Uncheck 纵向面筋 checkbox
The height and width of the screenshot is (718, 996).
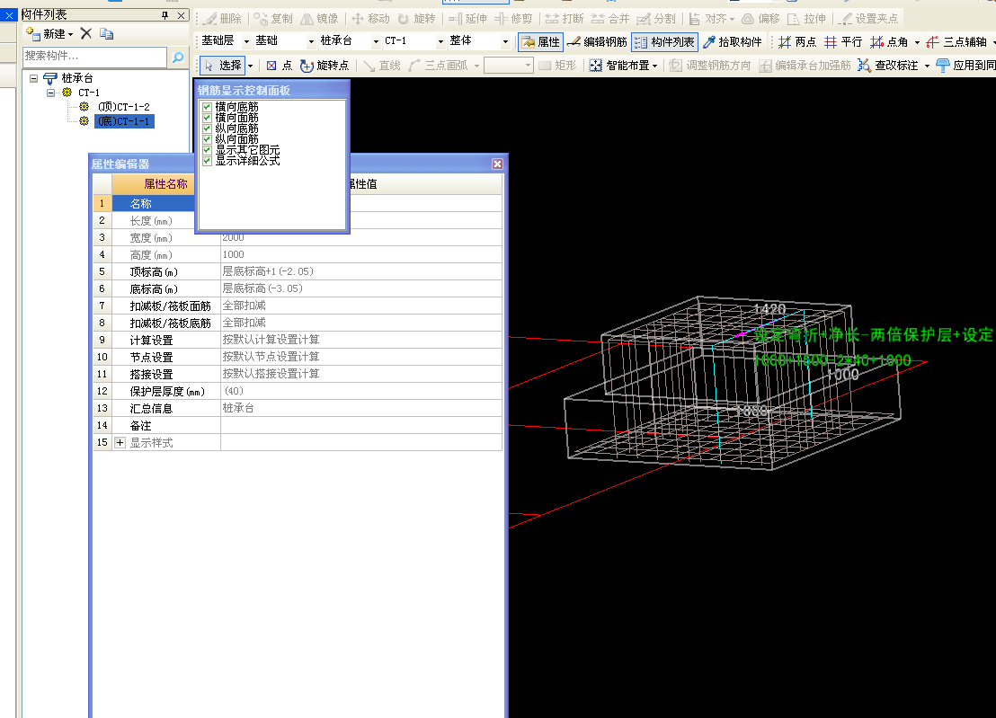[207, 139]
